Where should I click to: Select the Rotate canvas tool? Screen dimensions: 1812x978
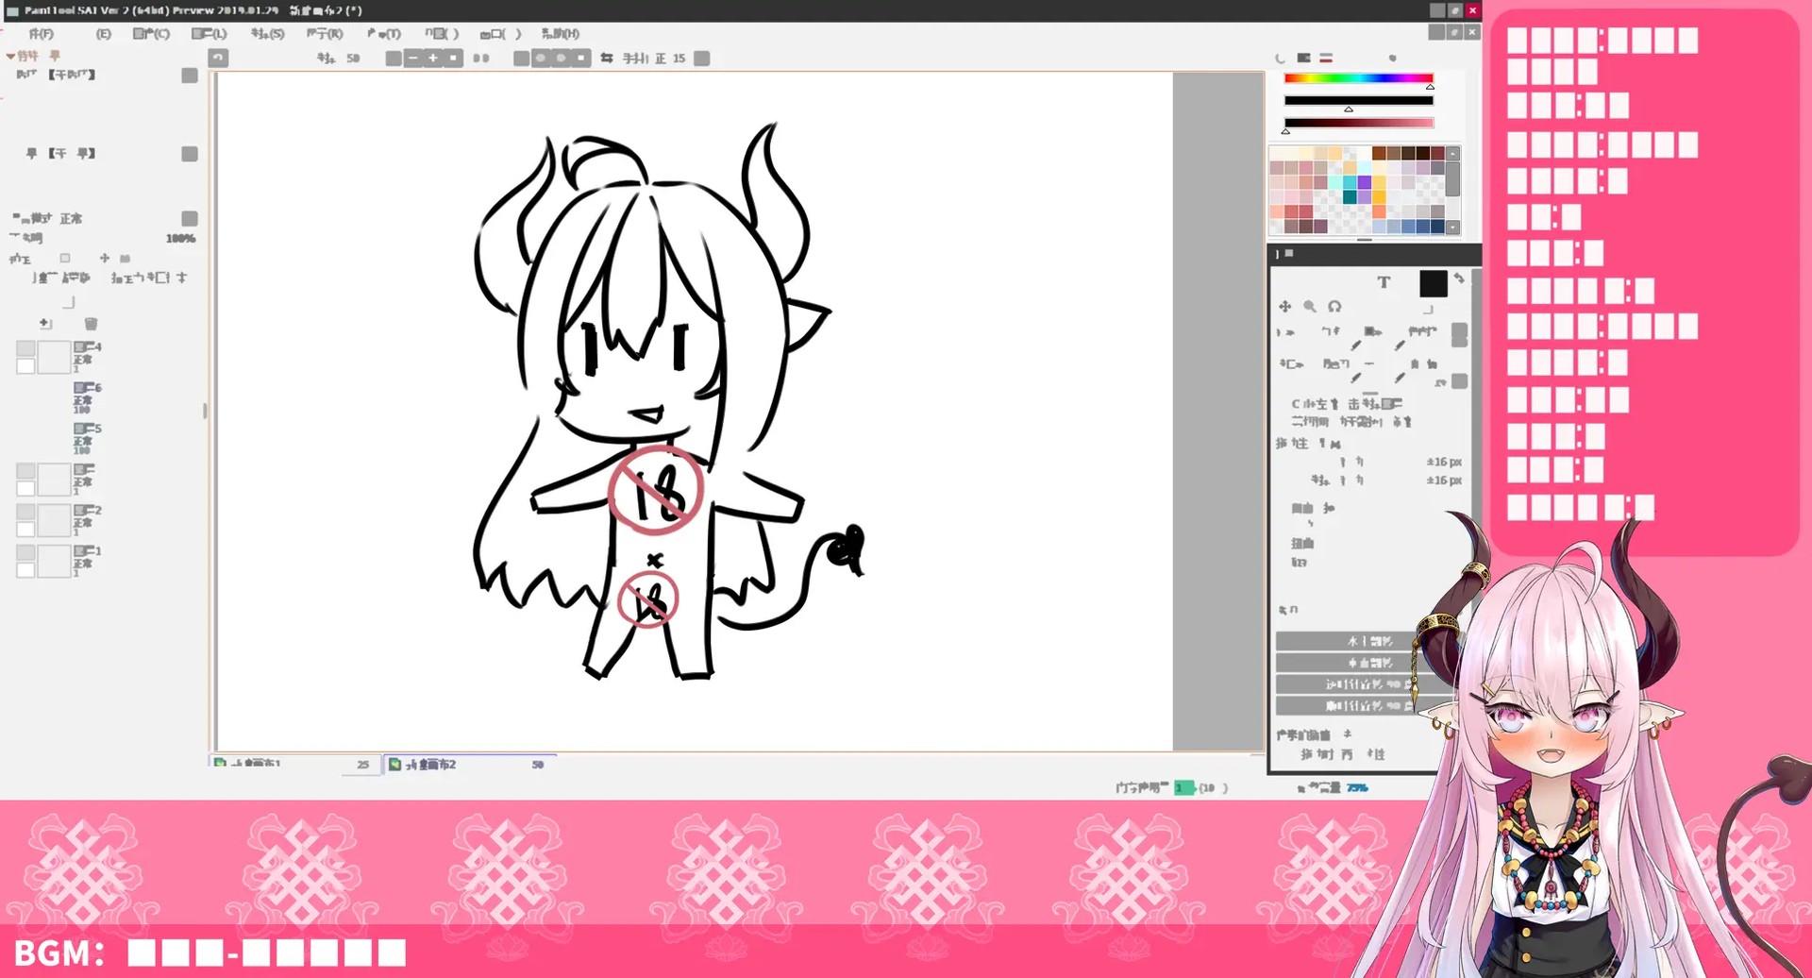pos(1334,307)
